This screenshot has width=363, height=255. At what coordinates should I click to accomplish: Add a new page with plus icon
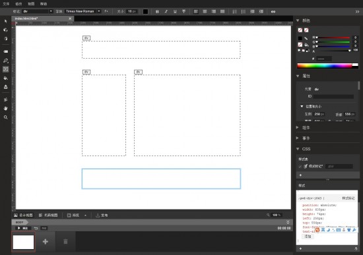pyautogui.click(x=46, y=242)
